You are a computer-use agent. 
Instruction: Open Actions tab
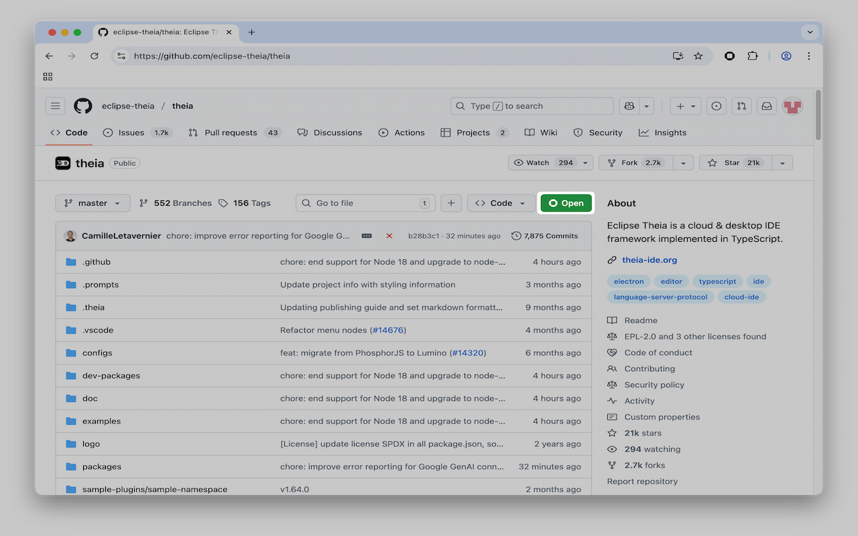(x=402, y=133)
